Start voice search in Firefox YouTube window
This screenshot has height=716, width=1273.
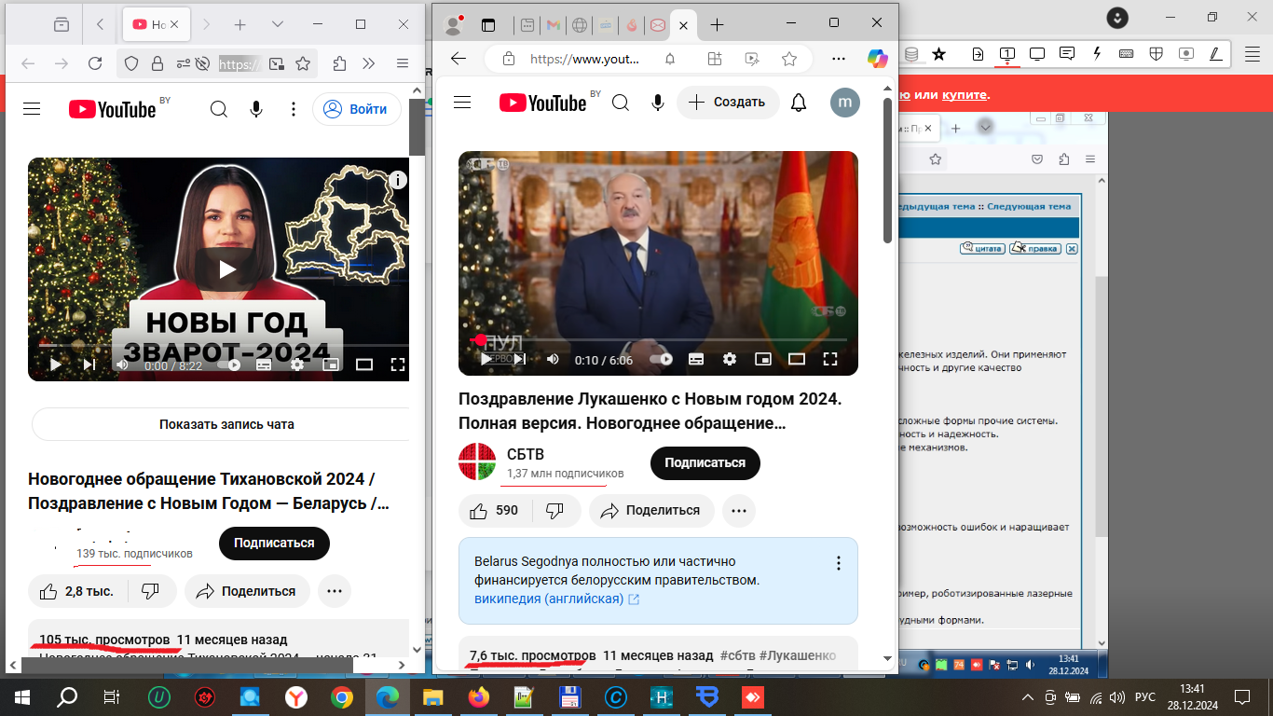[256, 109]
